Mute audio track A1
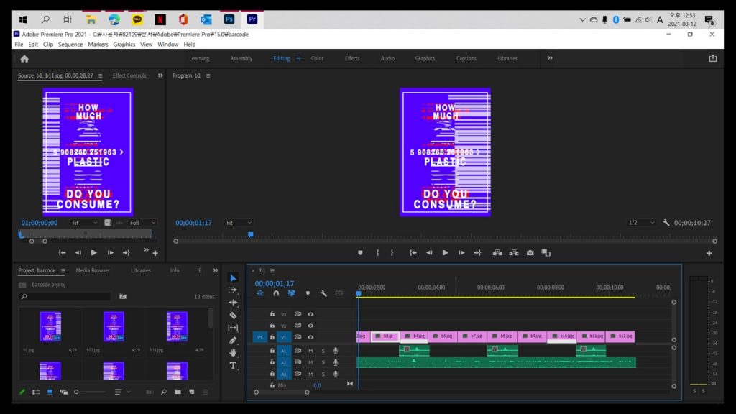Image resolution: width=736 pixels, height=414 pixels. (310, 351)
